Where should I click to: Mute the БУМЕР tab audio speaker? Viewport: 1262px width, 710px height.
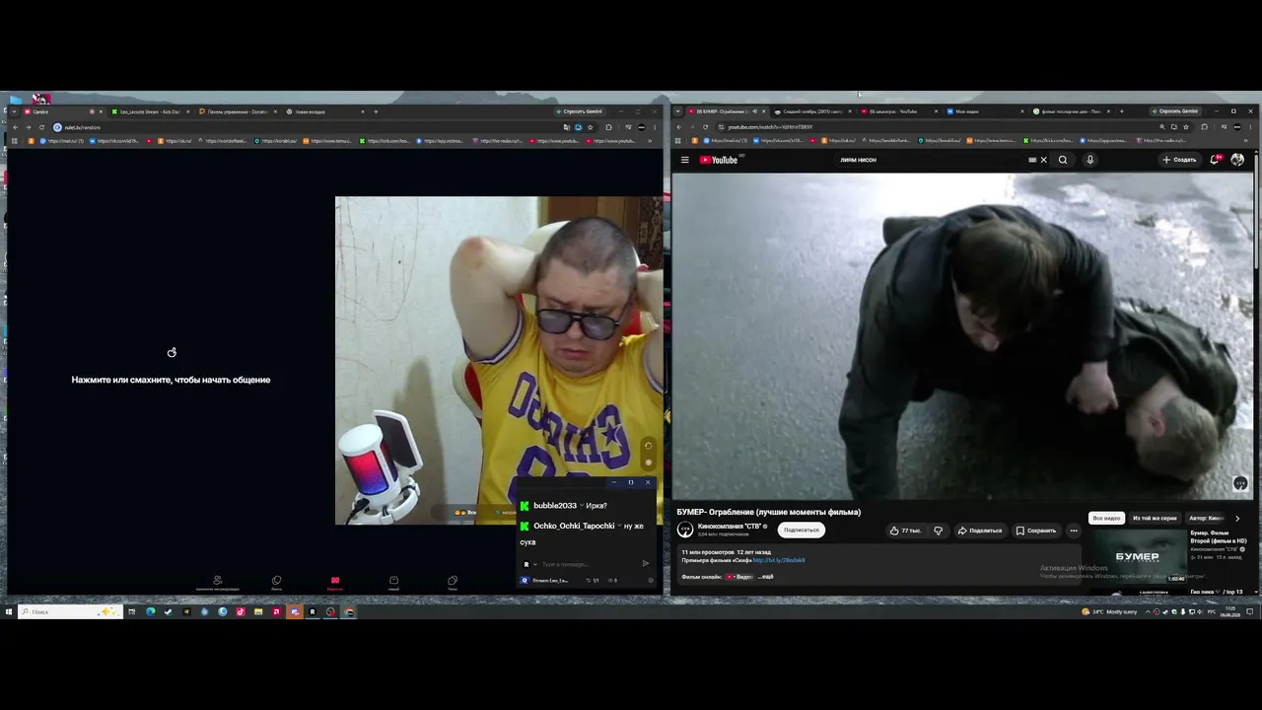pyautogui.click(x=754, y=111)
